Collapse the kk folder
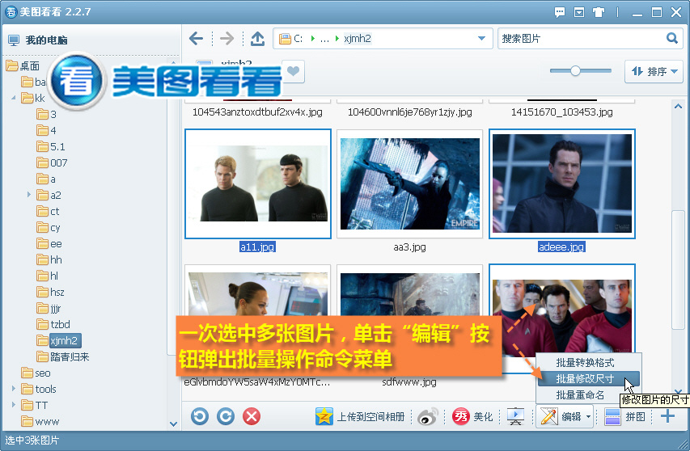The height and width of the screenshot is (451, 690). click(13, 98)
